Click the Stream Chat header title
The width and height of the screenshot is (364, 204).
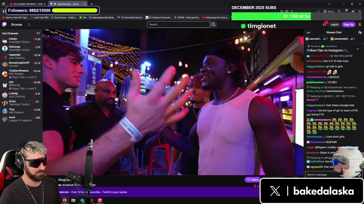pyautogui.click(x=334, y=33)
